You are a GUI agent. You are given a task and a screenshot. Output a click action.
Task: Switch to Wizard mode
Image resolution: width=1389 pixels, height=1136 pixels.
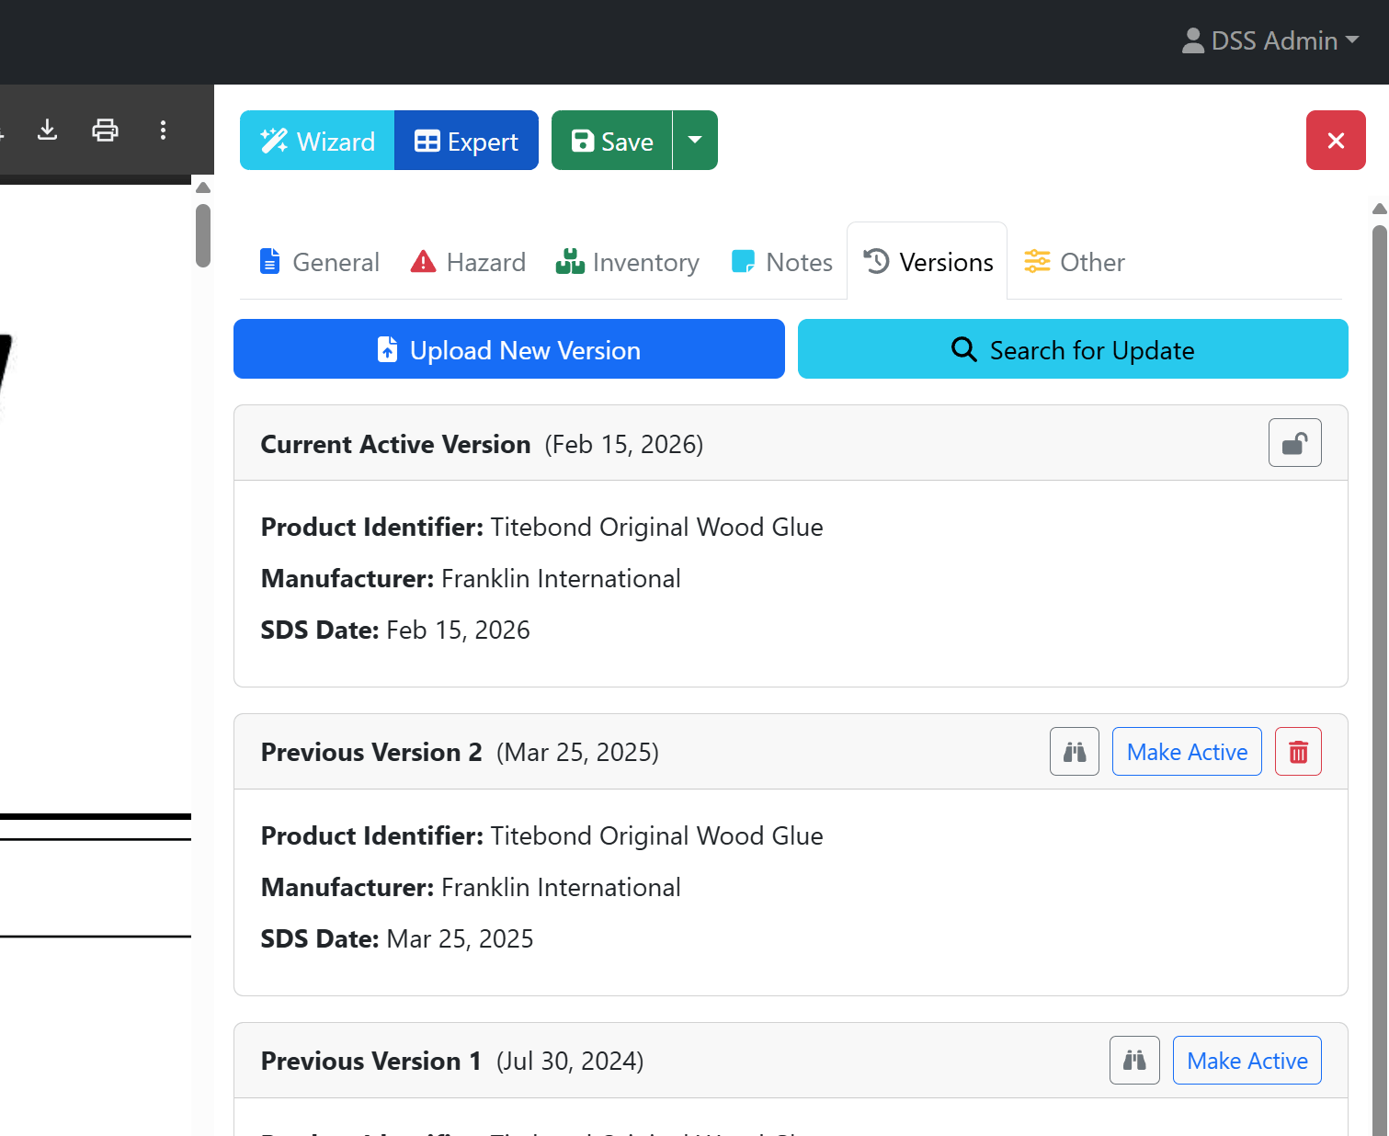(317, 141)
